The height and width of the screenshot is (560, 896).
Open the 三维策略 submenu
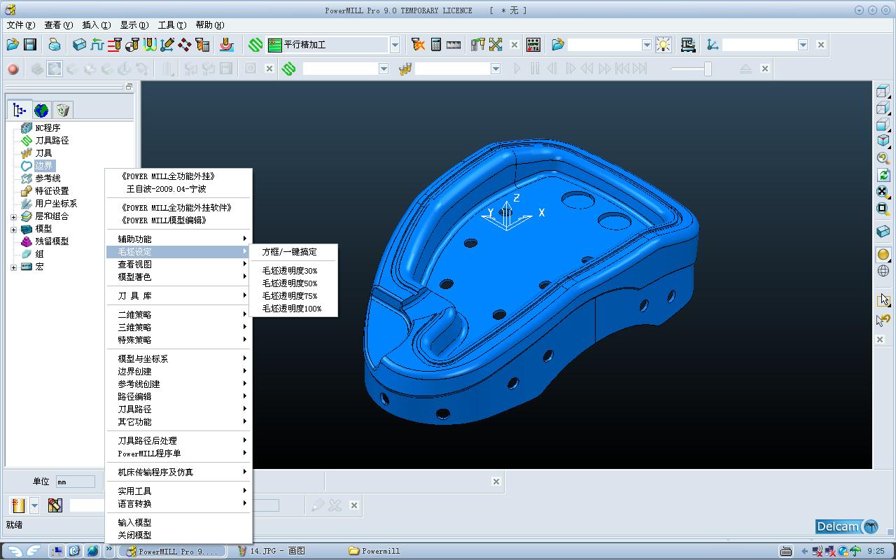point(179,328)
